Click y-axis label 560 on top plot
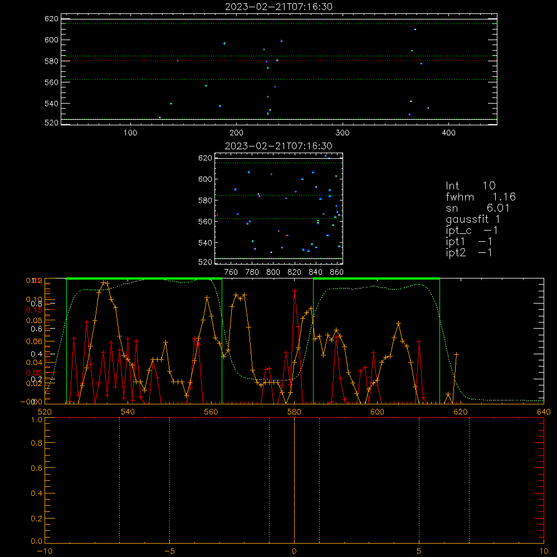 (51, 82)
